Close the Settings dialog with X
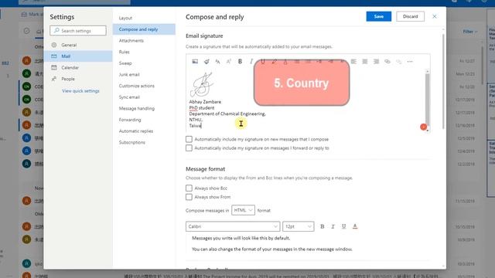495x278 pixels. pos(435,16)
